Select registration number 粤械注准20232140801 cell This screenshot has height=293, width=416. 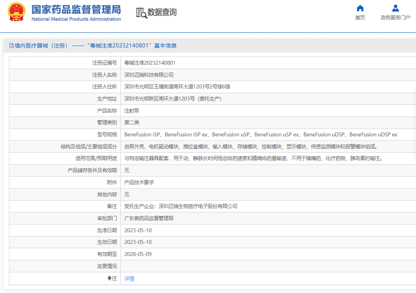pyautogui.click(x=150, y=63)
